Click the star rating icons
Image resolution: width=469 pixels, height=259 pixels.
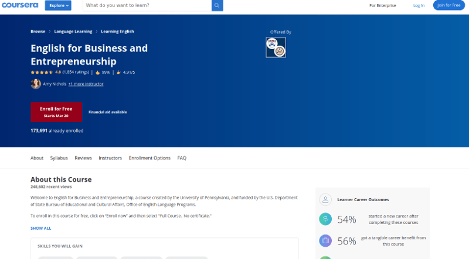42,72
